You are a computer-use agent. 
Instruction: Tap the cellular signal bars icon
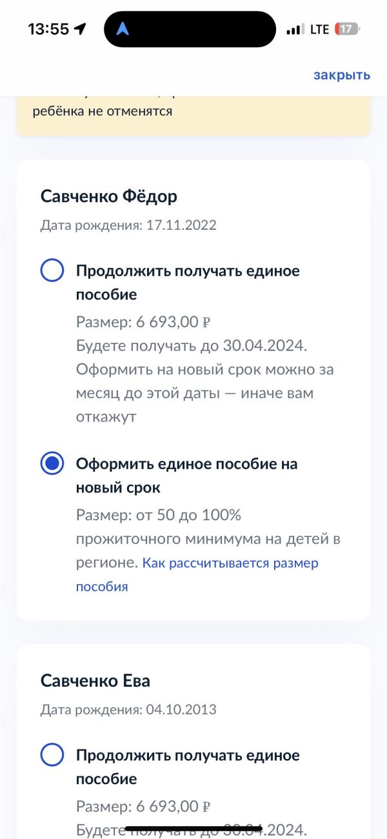coord(295,29)
